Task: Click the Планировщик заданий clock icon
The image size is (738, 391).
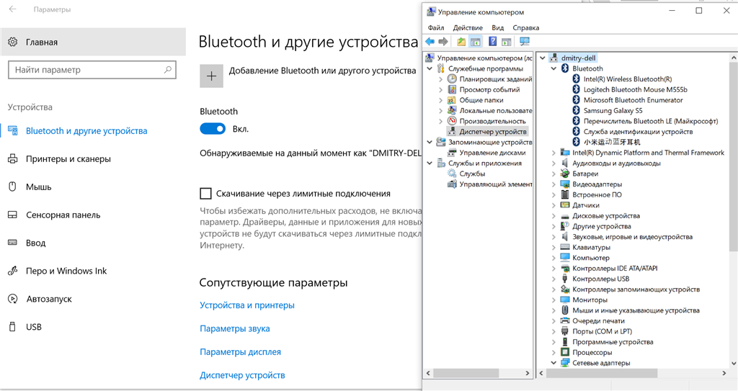Action: pyautogui.click(x=452, y=79)
